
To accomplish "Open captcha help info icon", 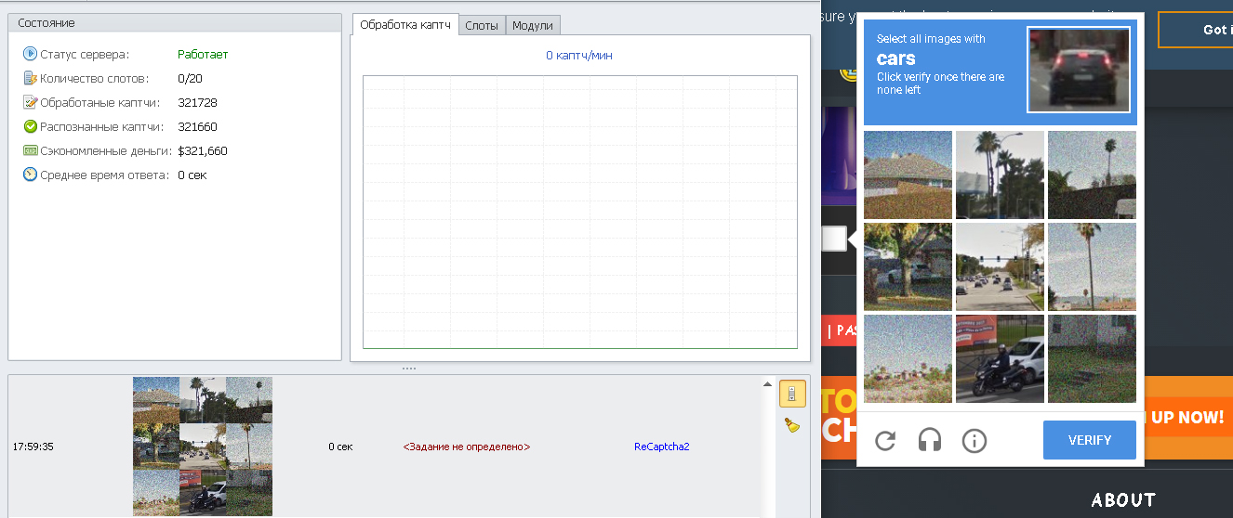I will point(974,440).
